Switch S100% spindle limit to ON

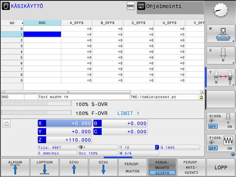click(x=230, y=127)
